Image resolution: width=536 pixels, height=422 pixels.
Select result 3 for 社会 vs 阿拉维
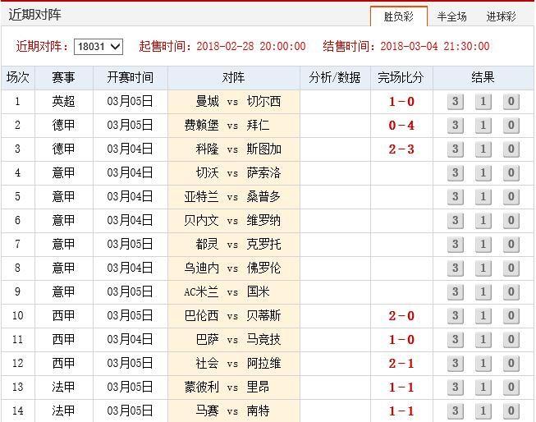coord(456,364)
